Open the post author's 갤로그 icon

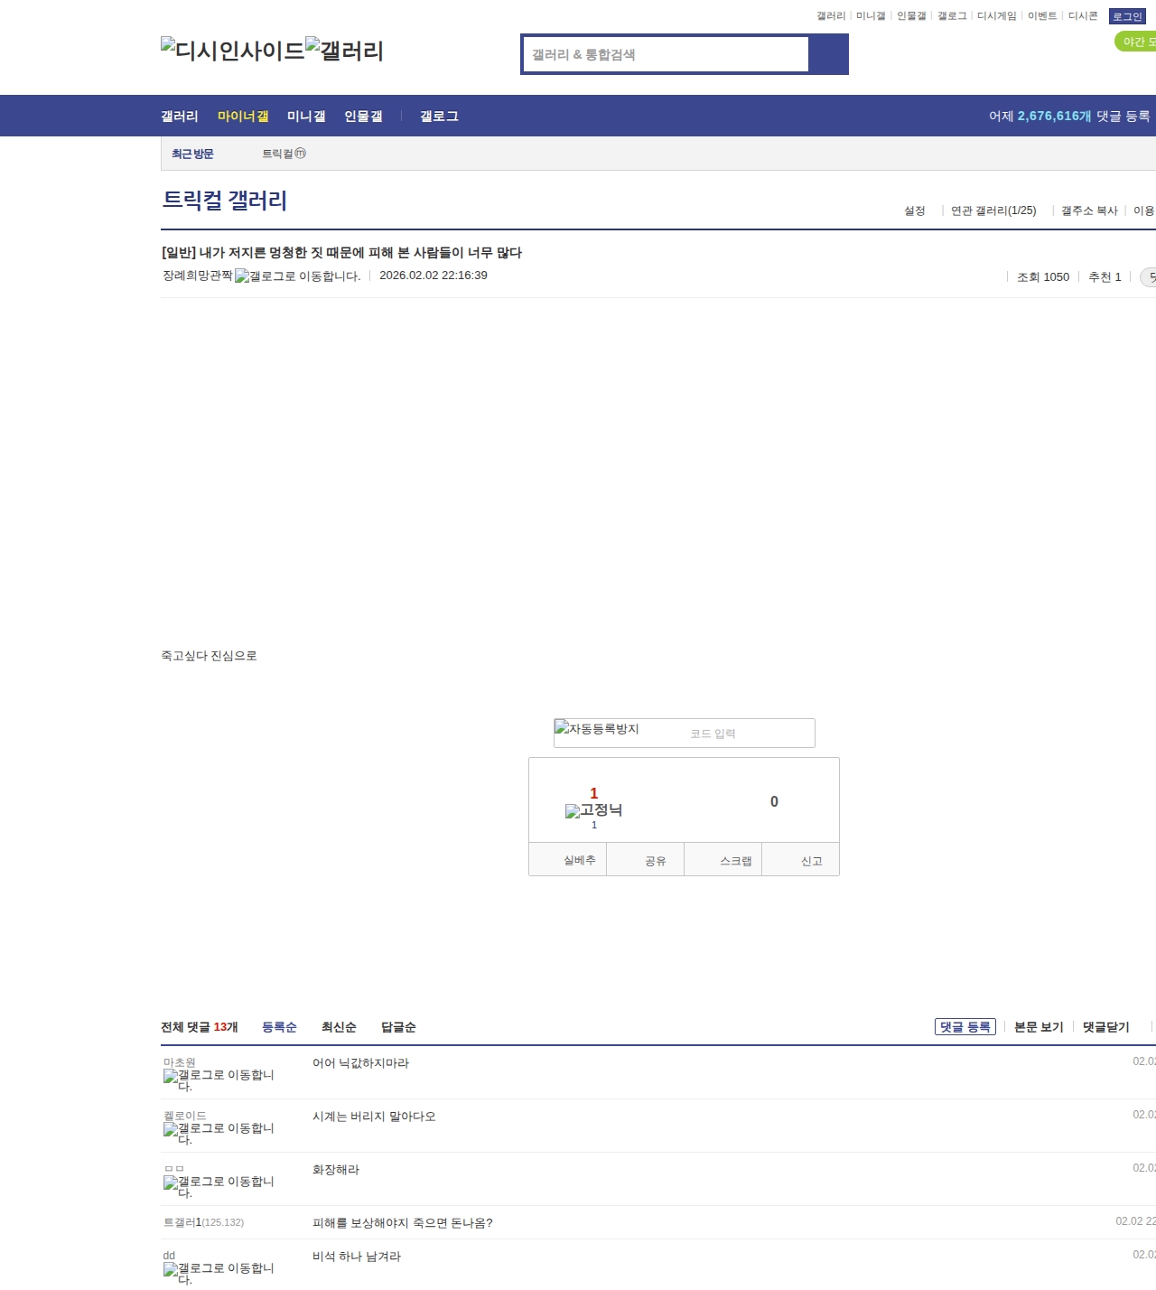point(297,276)
